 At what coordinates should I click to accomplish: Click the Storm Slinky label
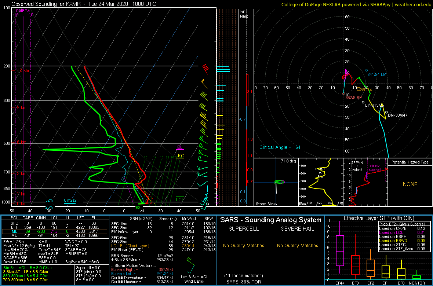coord(266,204)
